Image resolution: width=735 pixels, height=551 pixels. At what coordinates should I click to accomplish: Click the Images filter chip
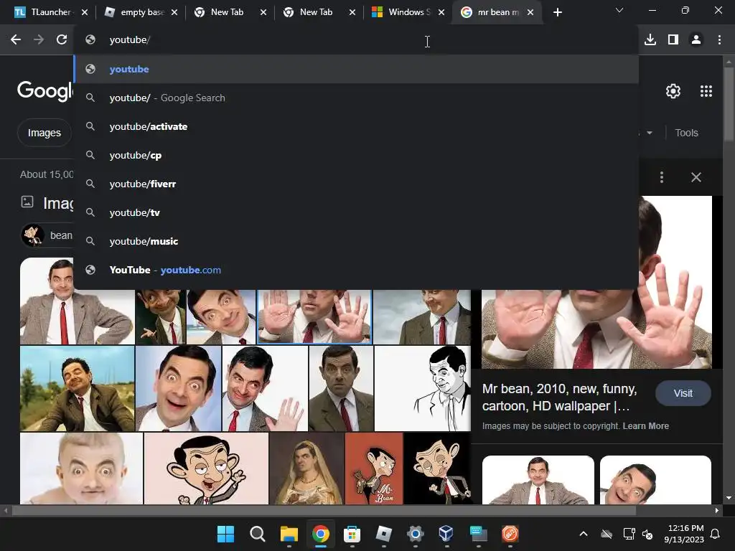click(45, 133)
